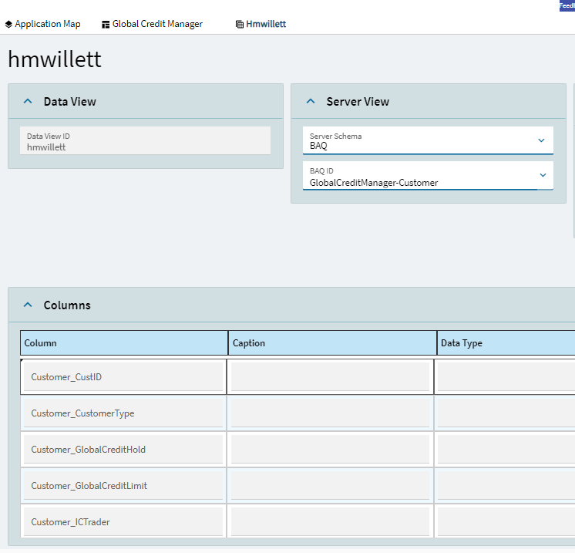Click the Global Credit Manager breadcrumb icon
The width and height of the screenshot is (575, 553).
coord(106,24)
